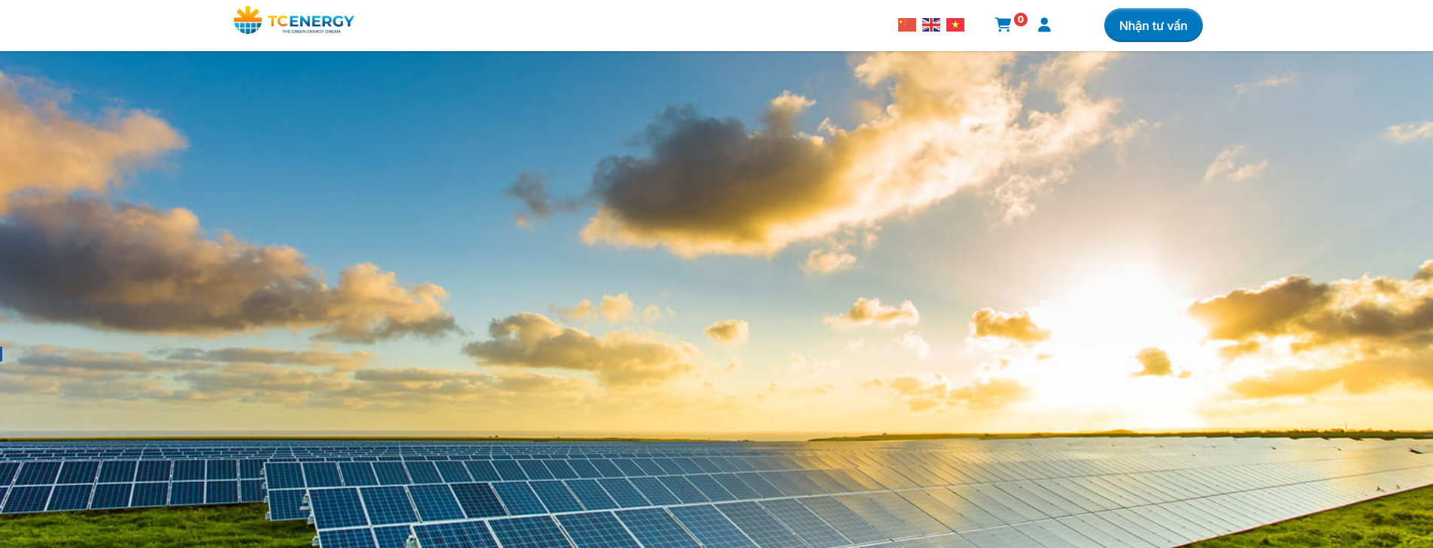Click the "Nhận tư vấn" button
The height and width of the screenshot is (548, 1433).
point(1153,26)
